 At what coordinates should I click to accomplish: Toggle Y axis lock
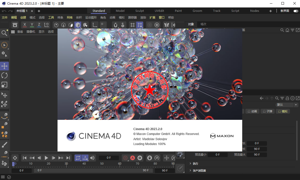[32, 25]
